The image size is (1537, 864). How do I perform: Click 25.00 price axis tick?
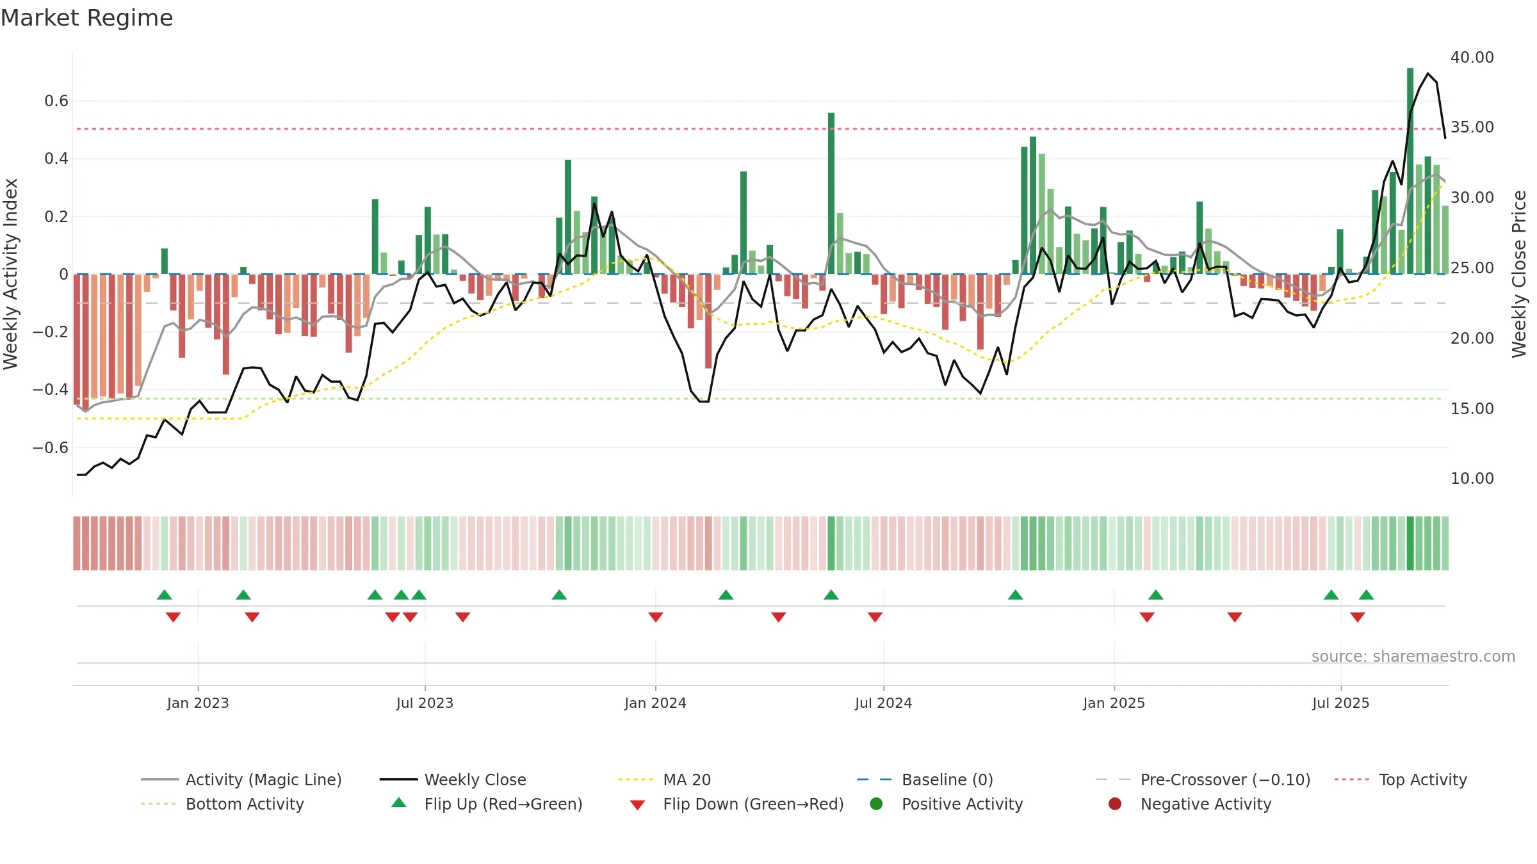point(1472,268)
